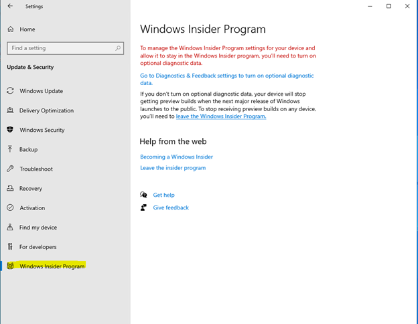Select Windows Security in sidebar

click(x=42, y=130)
